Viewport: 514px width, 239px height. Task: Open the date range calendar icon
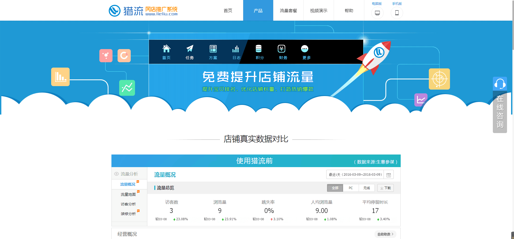point(389,175)
